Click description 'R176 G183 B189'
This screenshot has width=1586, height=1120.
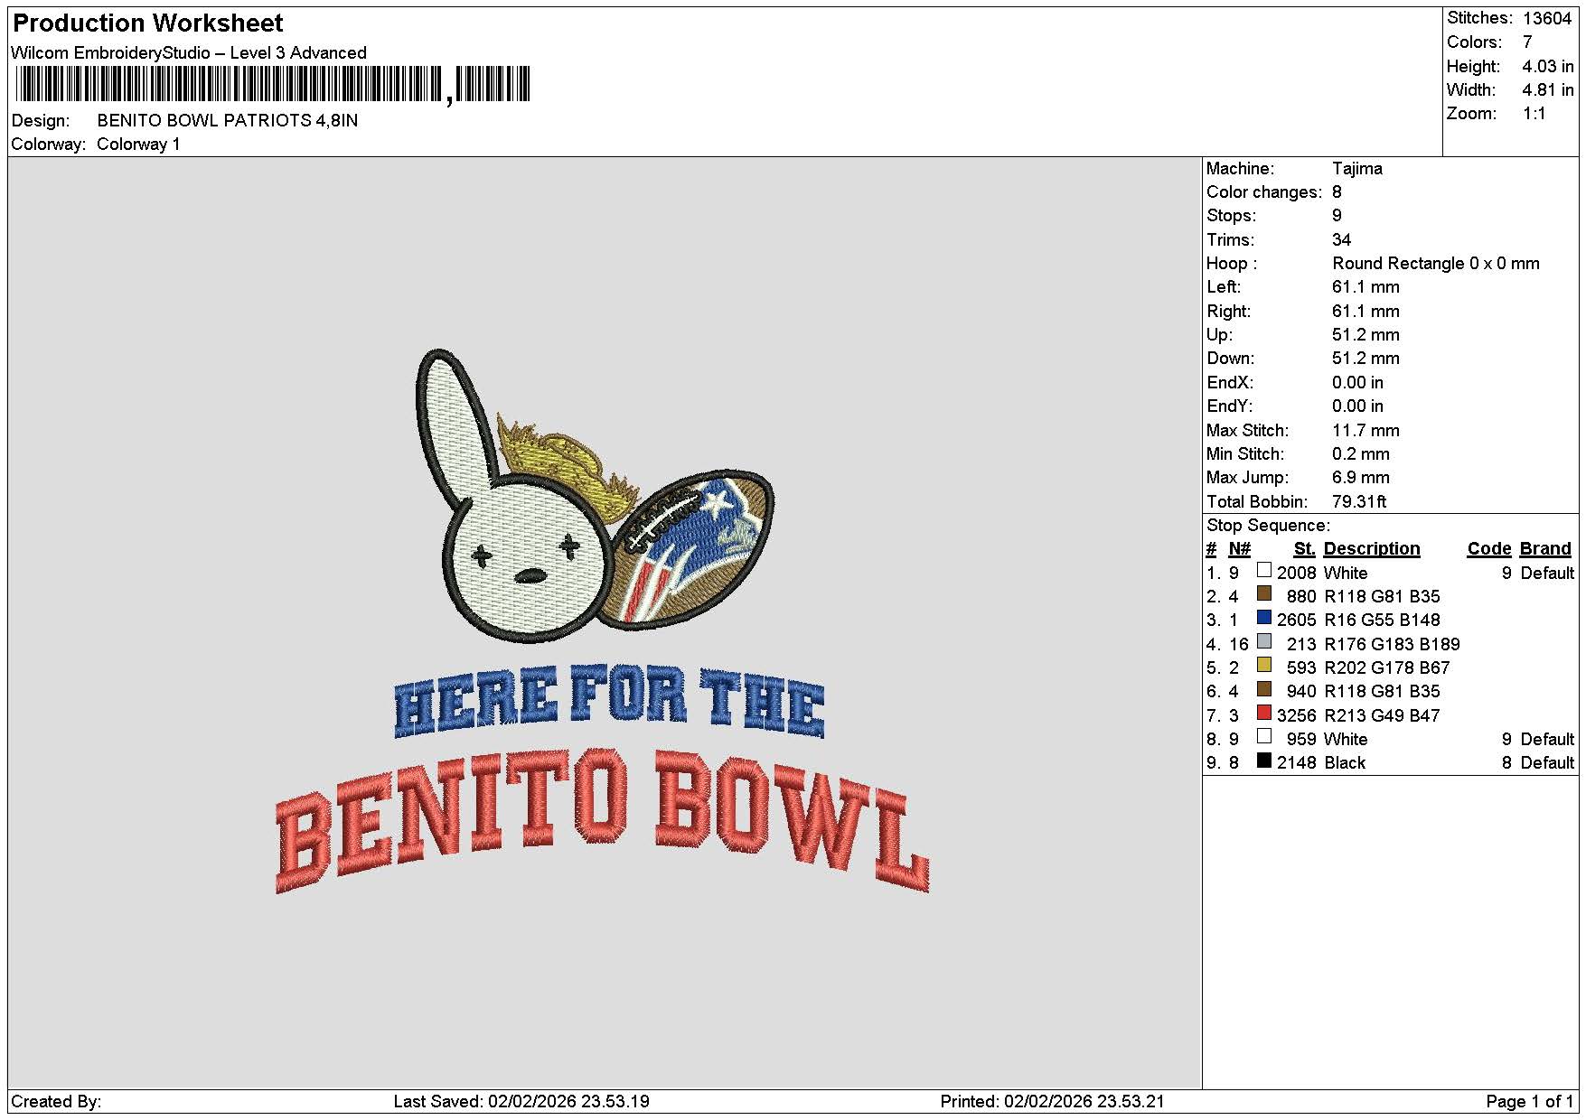tap(1392, 645)
